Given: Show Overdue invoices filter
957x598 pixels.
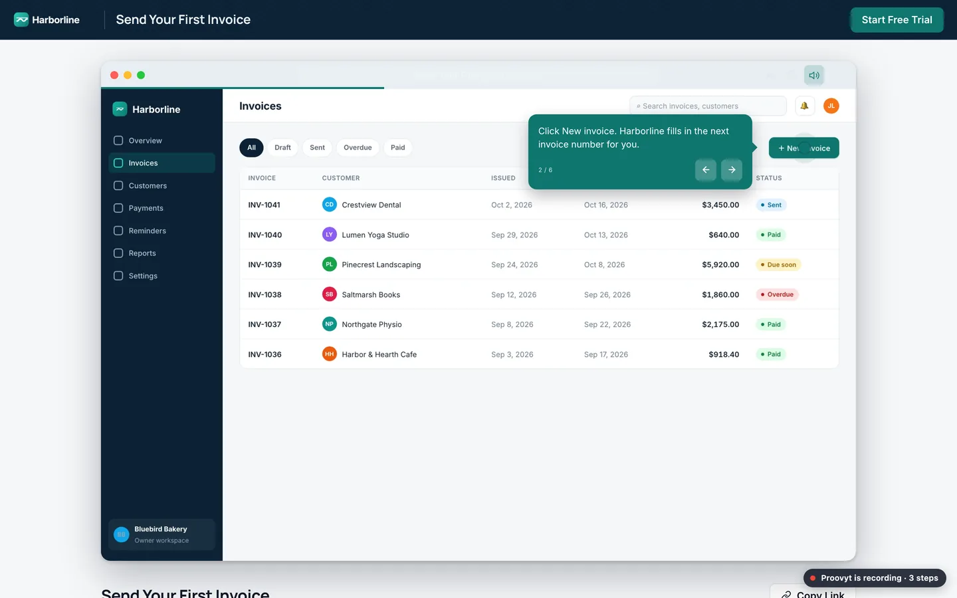Looking at the screenshot, I should pos(358,148).
